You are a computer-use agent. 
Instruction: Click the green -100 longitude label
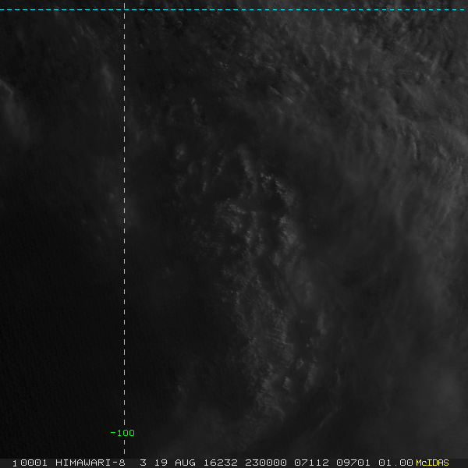tap(122, 433)
